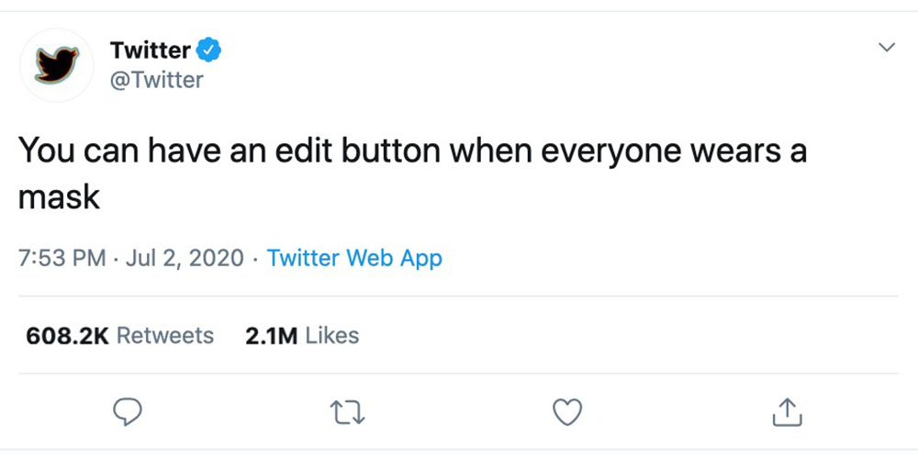
Task: Click the blue verified checkmark badge
Action: click(209, 50)
